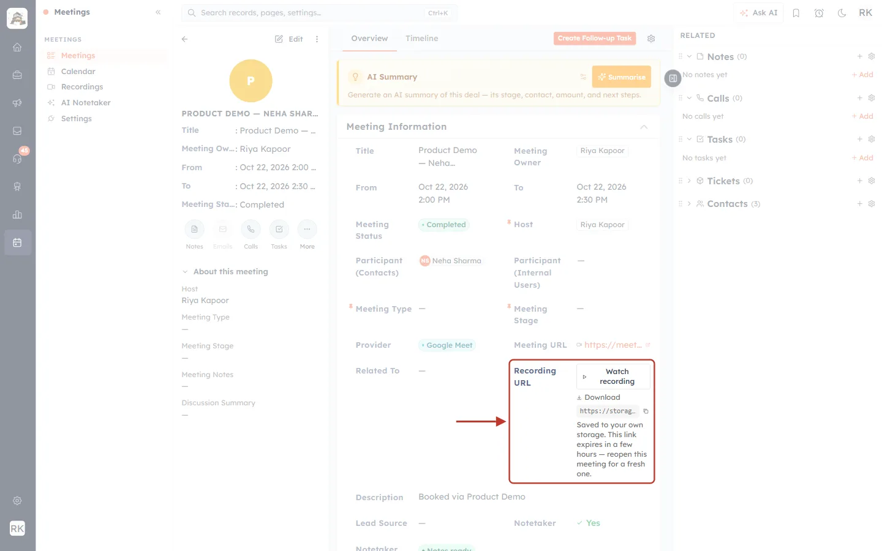Click the search records input field

(319, 13)
